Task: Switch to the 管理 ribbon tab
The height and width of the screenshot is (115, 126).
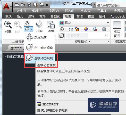Action: pos(80,16)
